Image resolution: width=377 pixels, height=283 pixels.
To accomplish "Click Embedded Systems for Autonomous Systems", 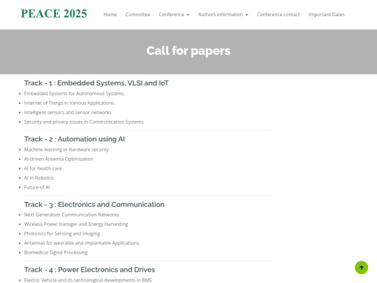I will pyautogui.click(x=74, y=94).
